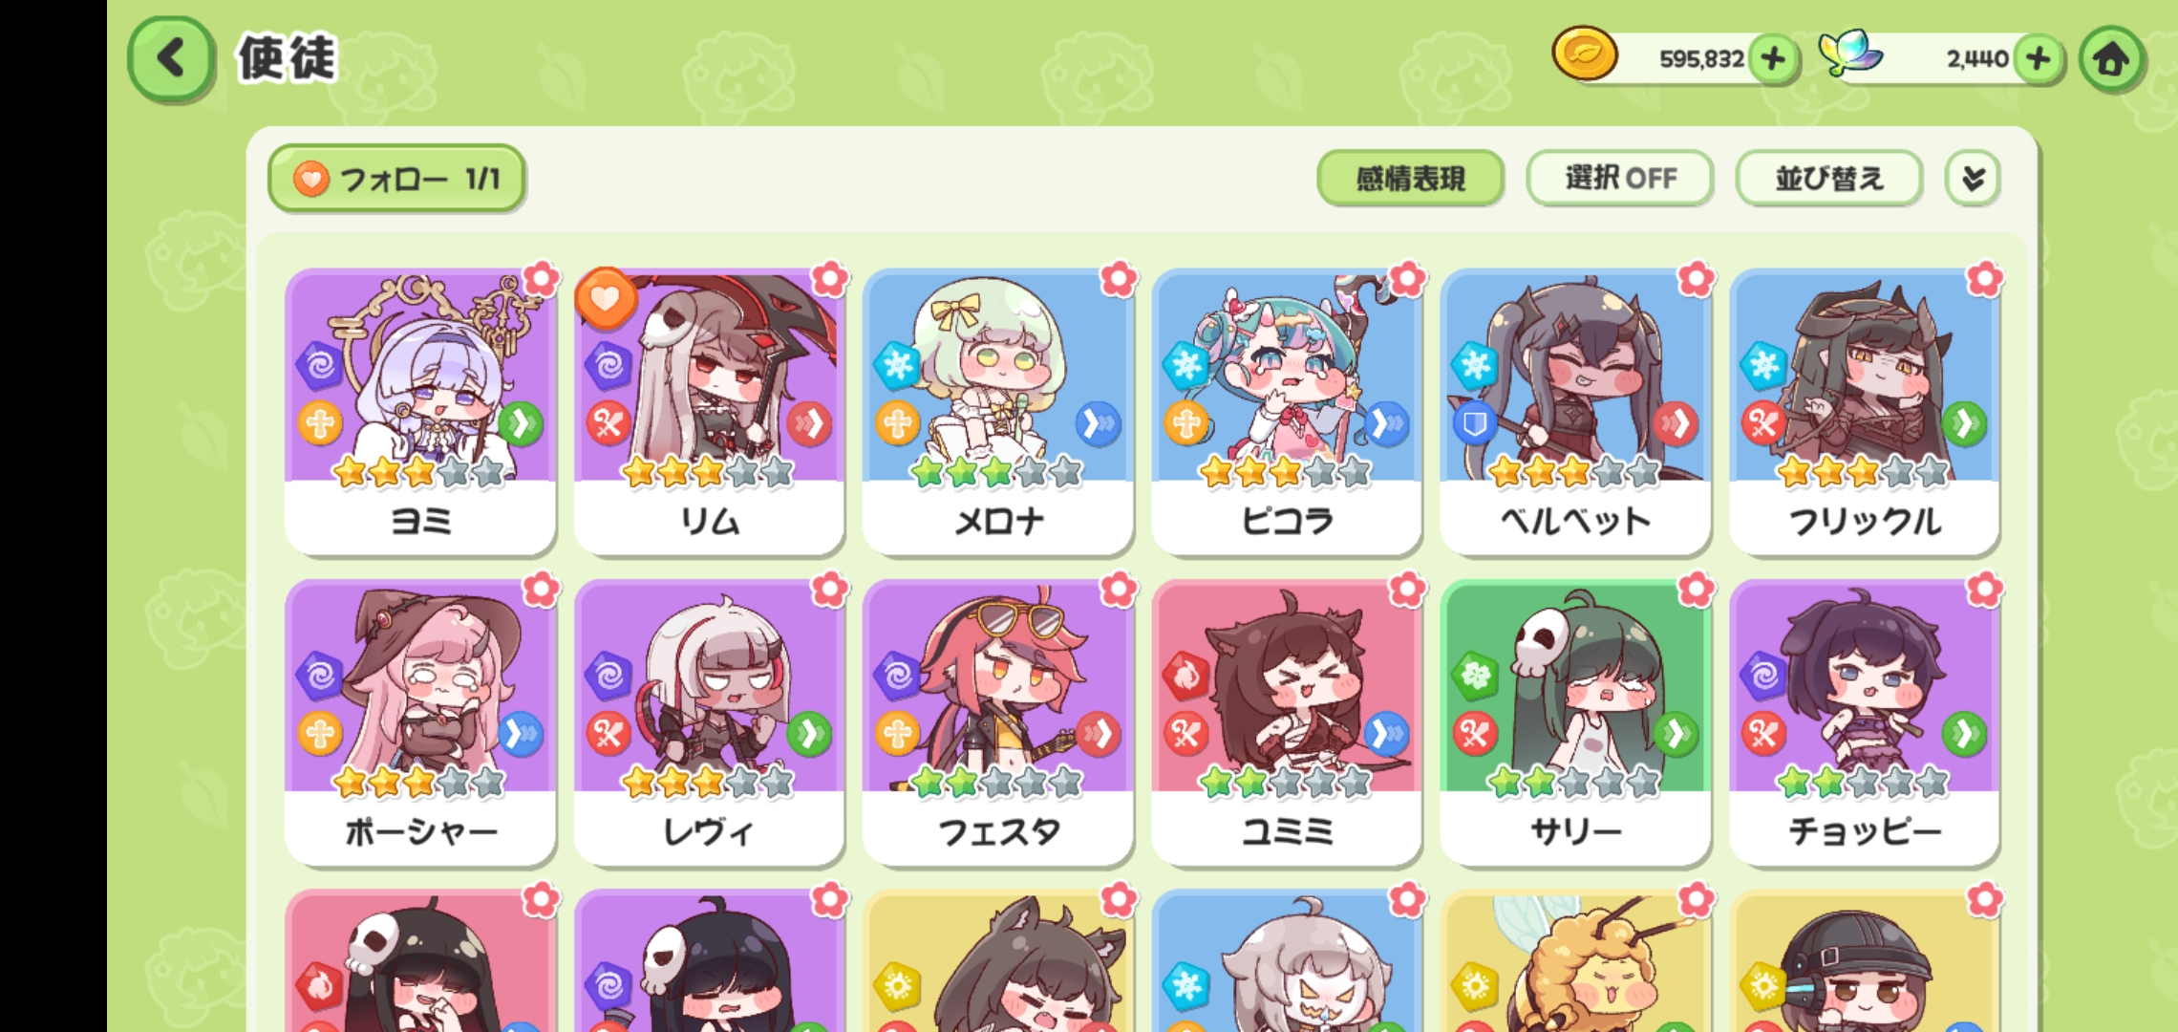Expand options with double chevron button
The height and width of the screenshot is (1032, 2178).
coord(1973,179)
